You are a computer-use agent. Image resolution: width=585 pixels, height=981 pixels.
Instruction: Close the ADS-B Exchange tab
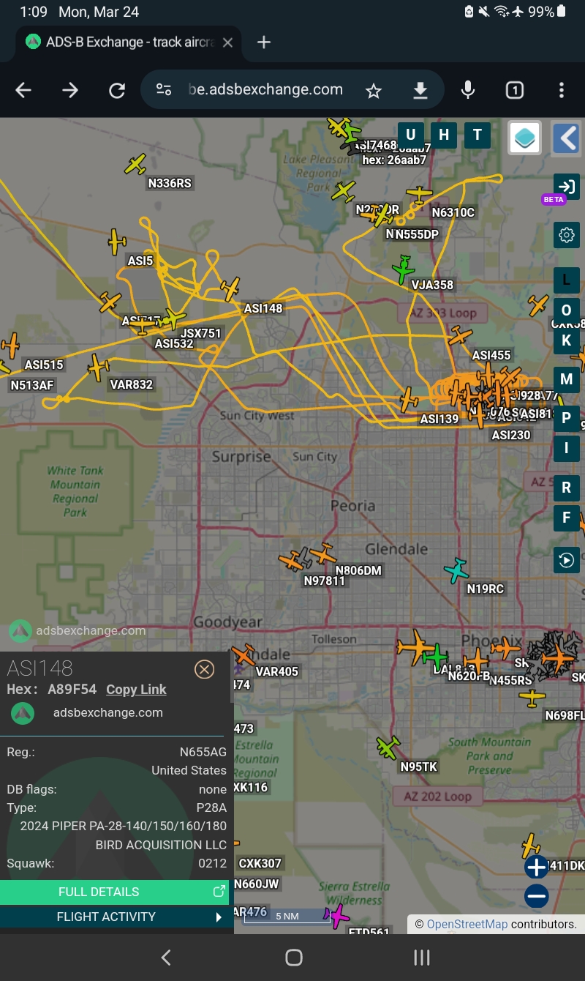227,42
